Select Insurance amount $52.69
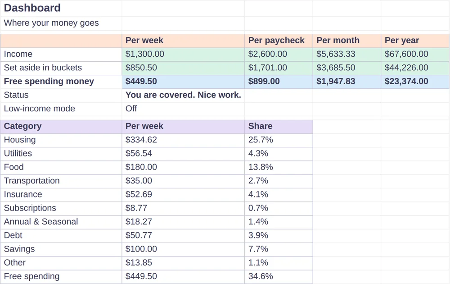The width and height of the screenshot is (450, 284). pos(183,195)
